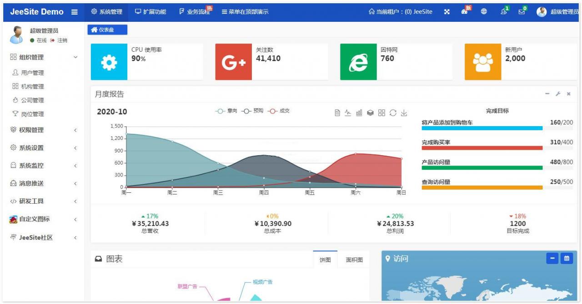
Task: Open the language globe icon
Action: tap(483, 11)
